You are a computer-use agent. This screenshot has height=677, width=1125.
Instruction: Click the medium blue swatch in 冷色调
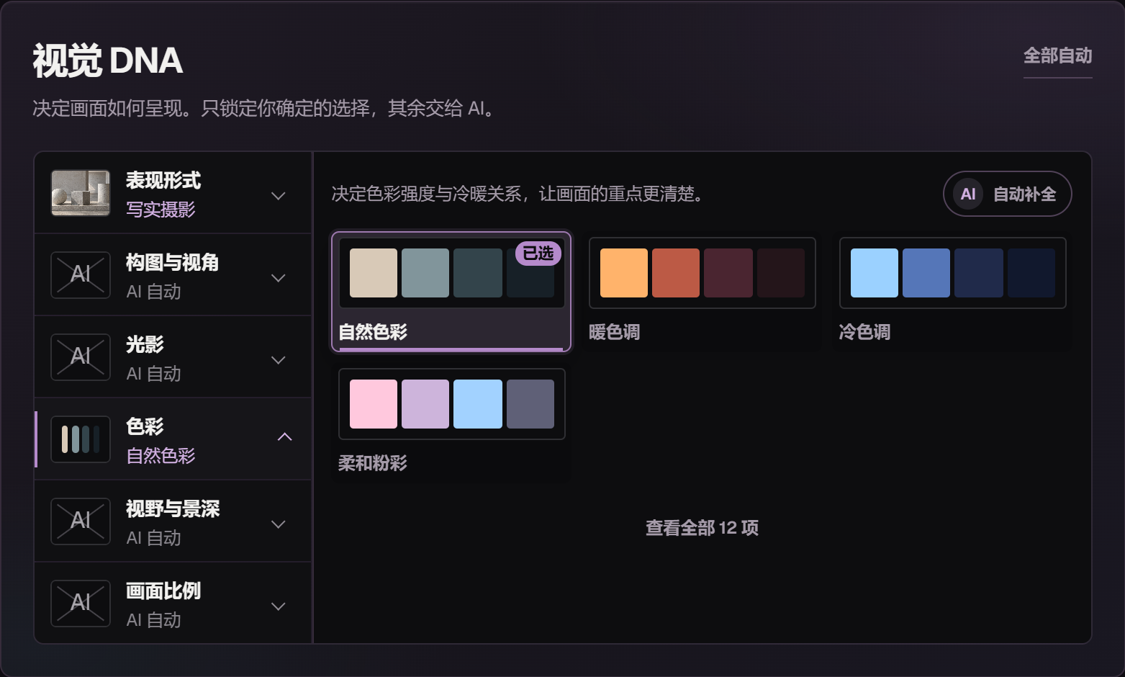[x=926, y=273]
